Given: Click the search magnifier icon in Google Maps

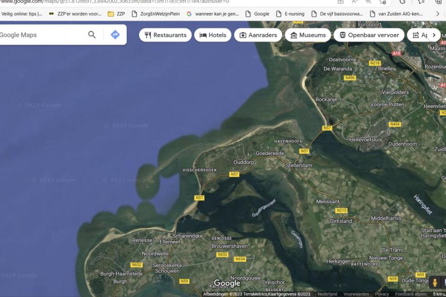Looking at the screenshot, I should [x=92, y=35].
